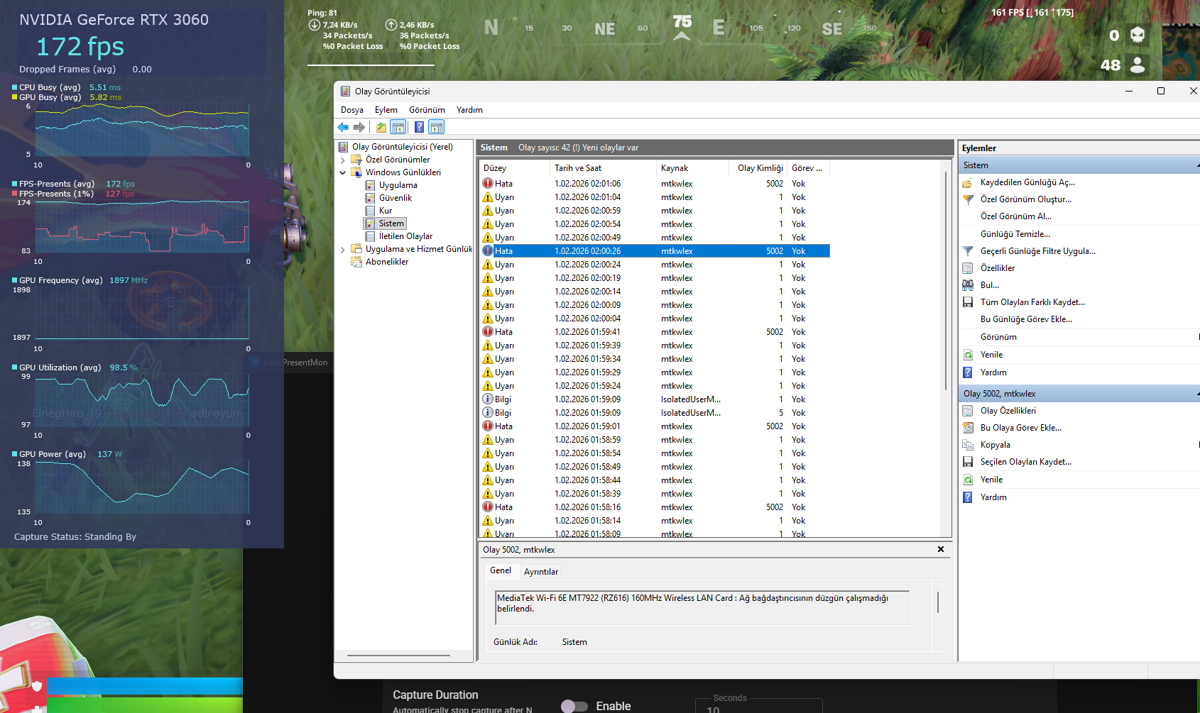Click the Bu Olaya Görev Ekle icon
Viewport: 1200px width, 713px height.
click(x=967, y=428)
